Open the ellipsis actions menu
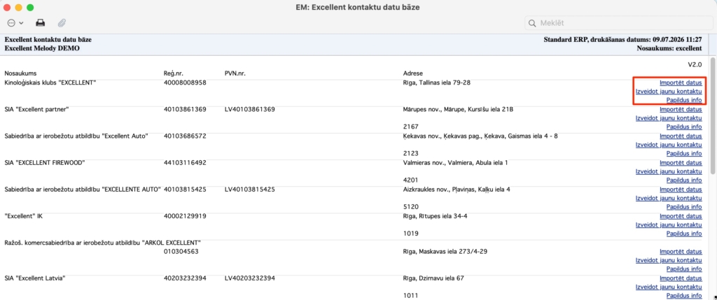 pyautogui.click(x=15, y=22)
